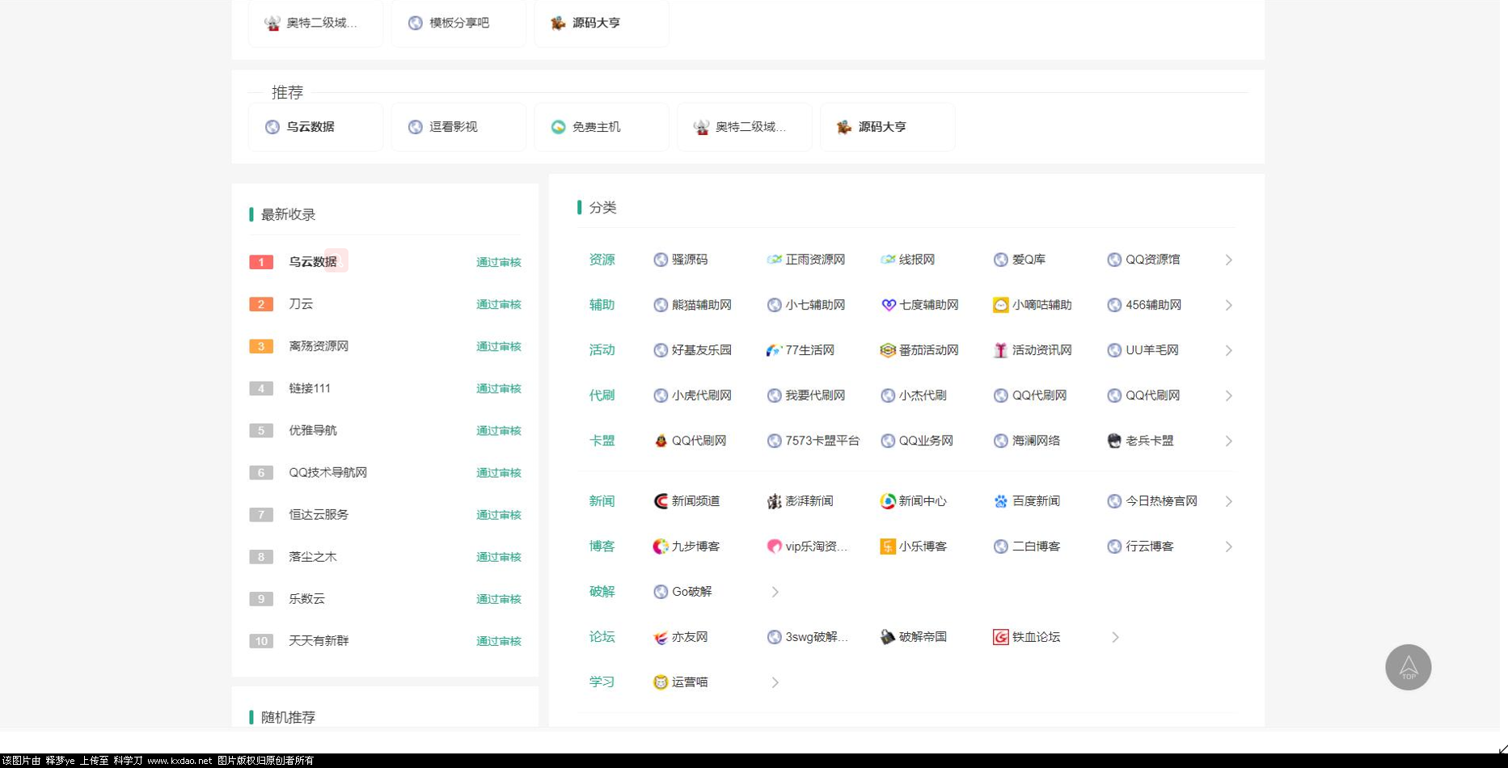Screen dimensions: 1508x768
Task: Open 乌云数据 from the 推荐 section
Action: pos(310,126)
